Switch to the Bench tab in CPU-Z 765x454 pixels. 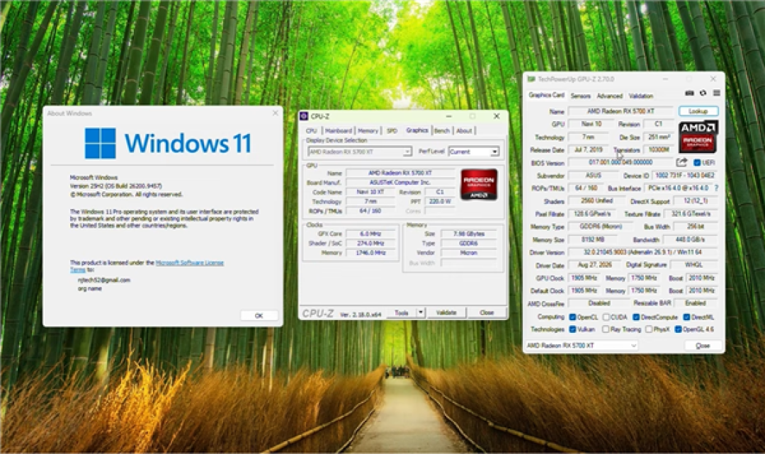442,131
